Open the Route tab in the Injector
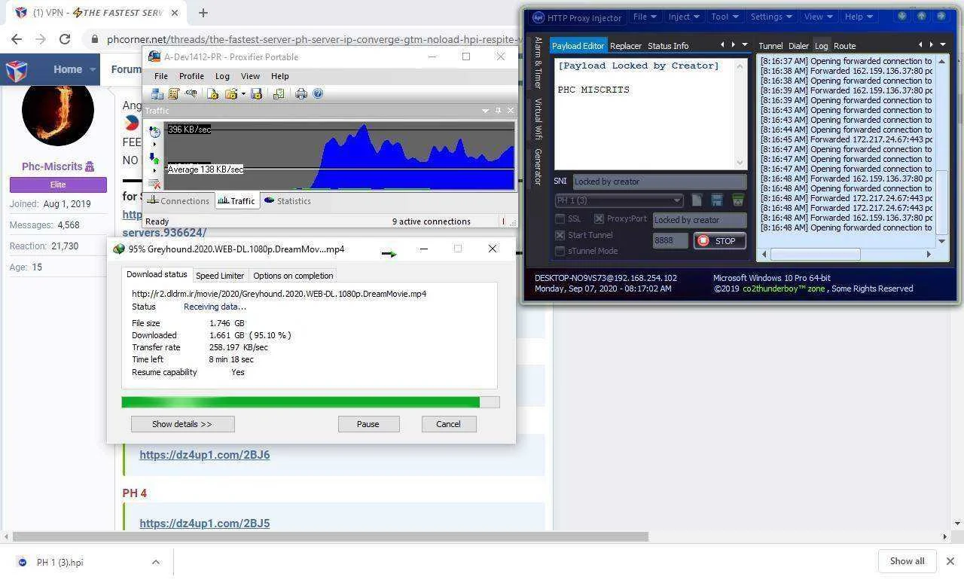The height and width of the screenshot is (580, 964). pos(844,46)
